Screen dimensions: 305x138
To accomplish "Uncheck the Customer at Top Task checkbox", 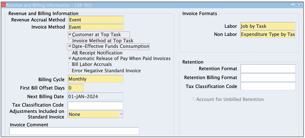I will 70,34.
